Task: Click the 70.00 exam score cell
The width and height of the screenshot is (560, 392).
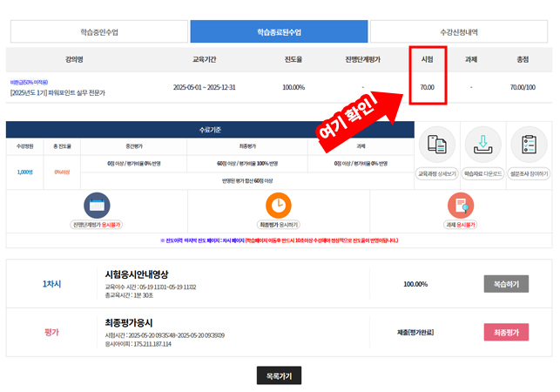Action: click(427, 87)
